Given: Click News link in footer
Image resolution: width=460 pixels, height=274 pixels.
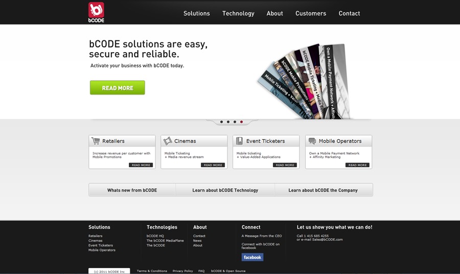Looking at the screenshot, I should tap(197, 241).
